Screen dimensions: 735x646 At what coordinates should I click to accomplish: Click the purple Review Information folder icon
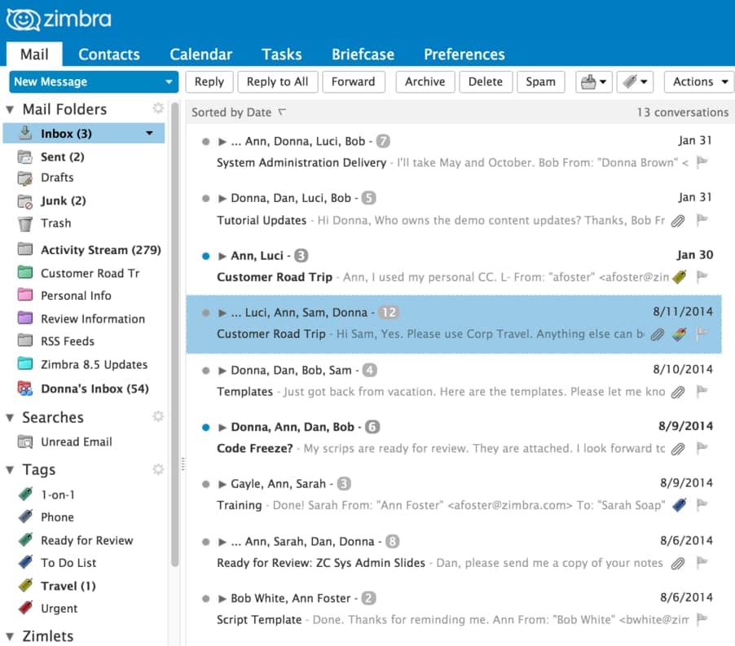[24, 318]
